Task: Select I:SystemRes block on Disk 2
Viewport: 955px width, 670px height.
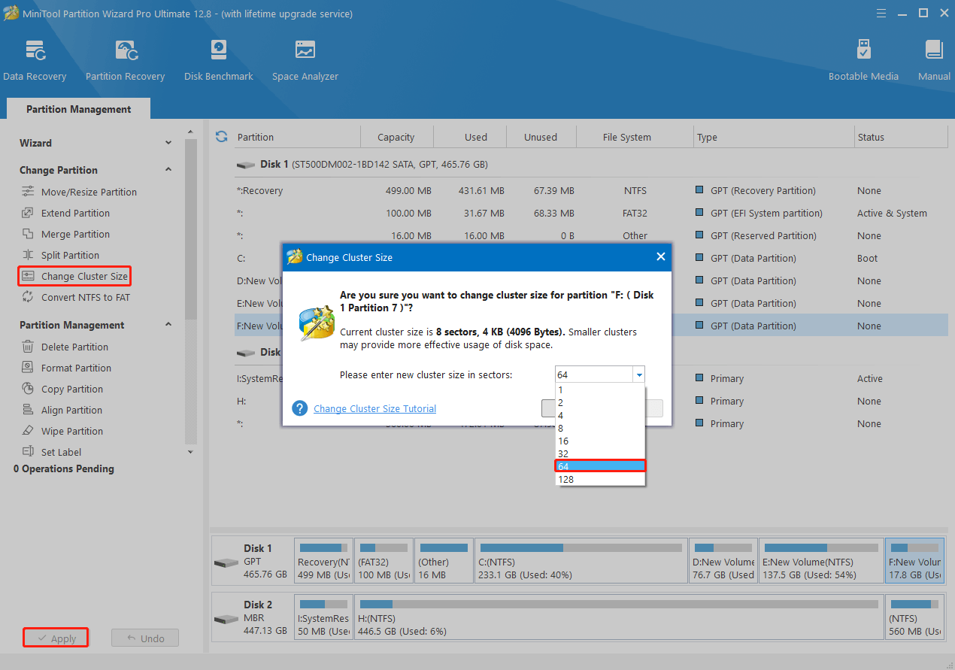Action: tap(323, 617)
